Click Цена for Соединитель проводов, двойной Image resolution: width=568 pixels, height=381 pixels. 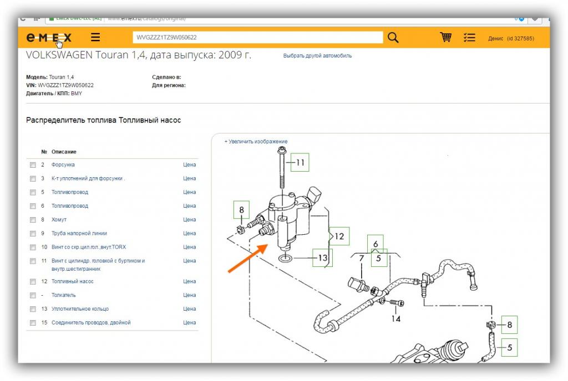(x=190, y=322)
